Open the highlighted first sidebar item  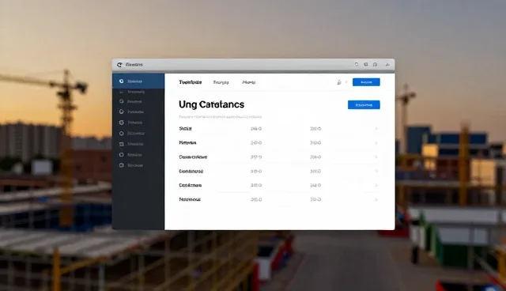138,81
